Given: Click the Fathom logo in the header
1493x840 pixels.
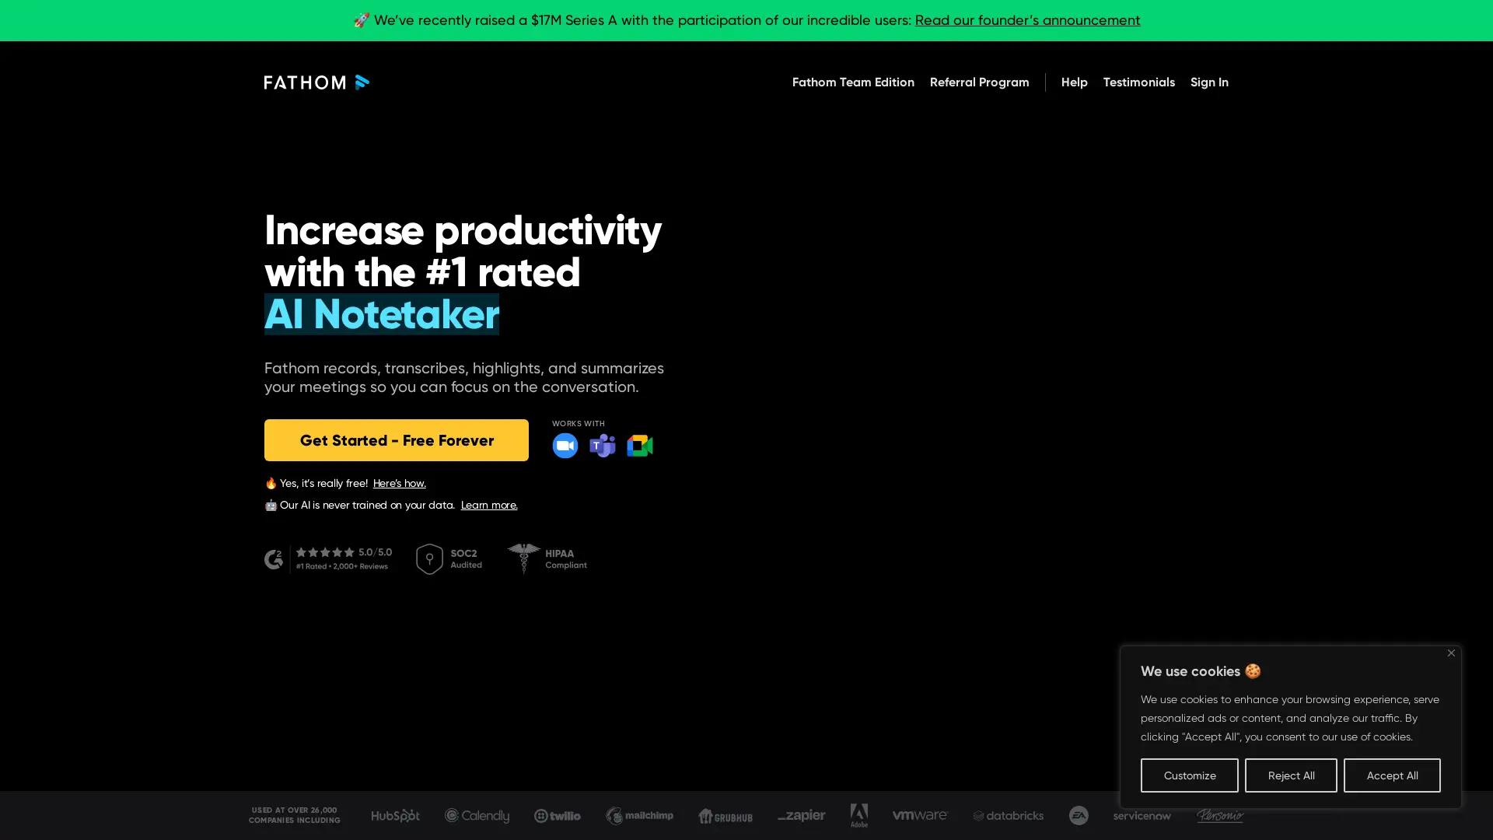Looking at the screenshot, I should 316,82.
